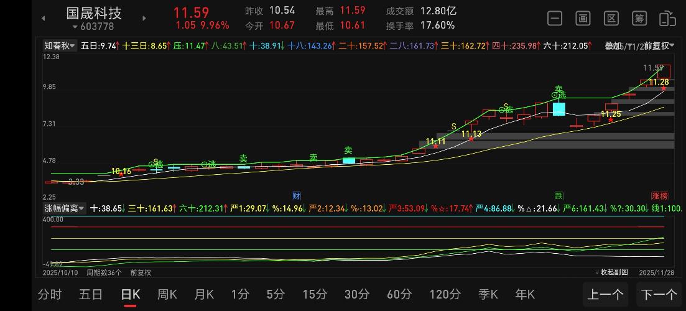Switch to 15分 period tab
Viewport: 686px width, 311px height.
[x=315, y=294]
